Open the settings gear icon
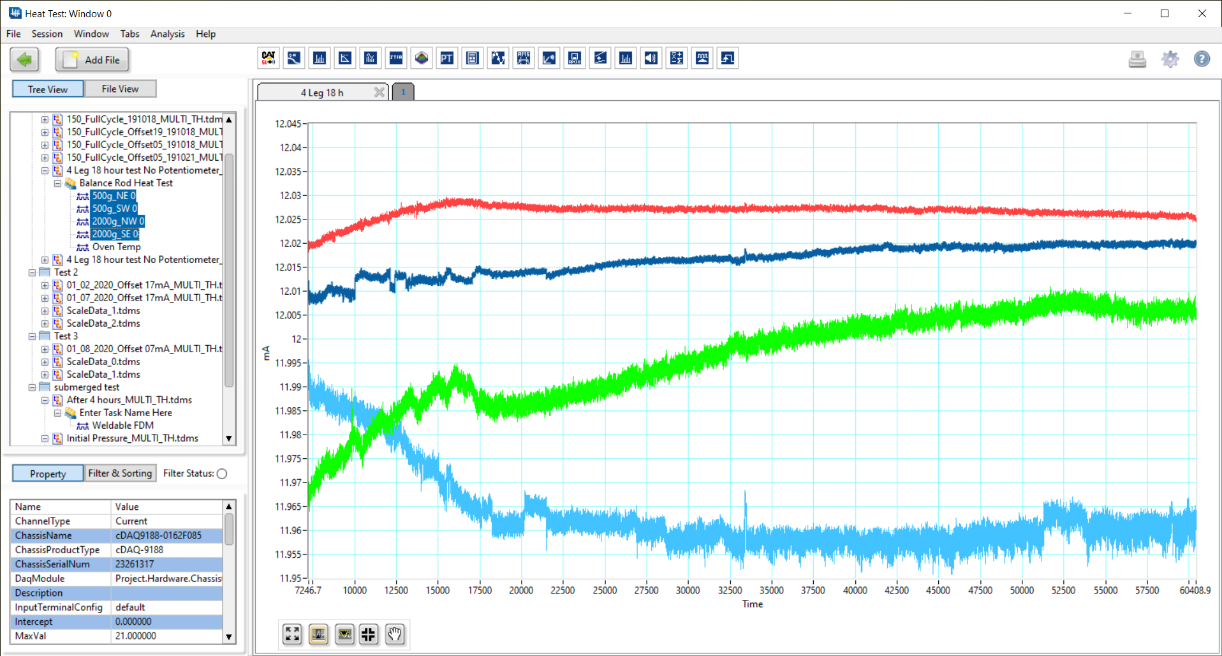 click(1170, 59)
